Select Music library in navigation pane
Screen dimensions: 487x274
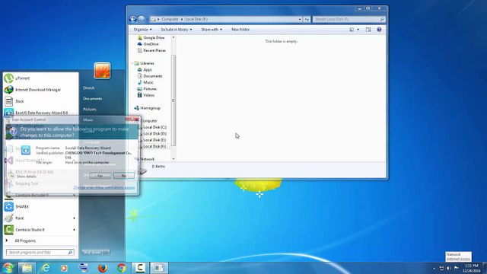tap(145, 82)
